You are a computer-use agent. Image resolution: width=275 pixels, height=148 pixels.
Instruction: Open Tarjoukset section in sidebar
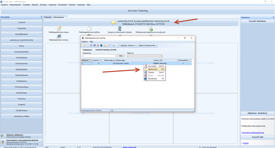(x=21, y=28)
